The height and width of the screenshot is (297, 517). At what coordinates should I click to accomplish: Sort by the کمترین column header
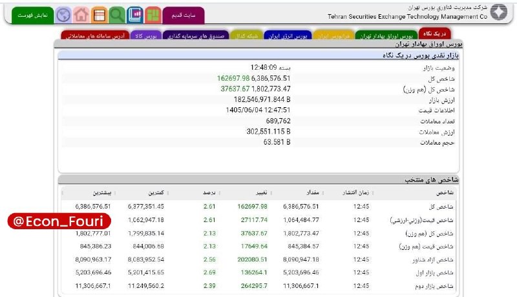pos(156,192)
